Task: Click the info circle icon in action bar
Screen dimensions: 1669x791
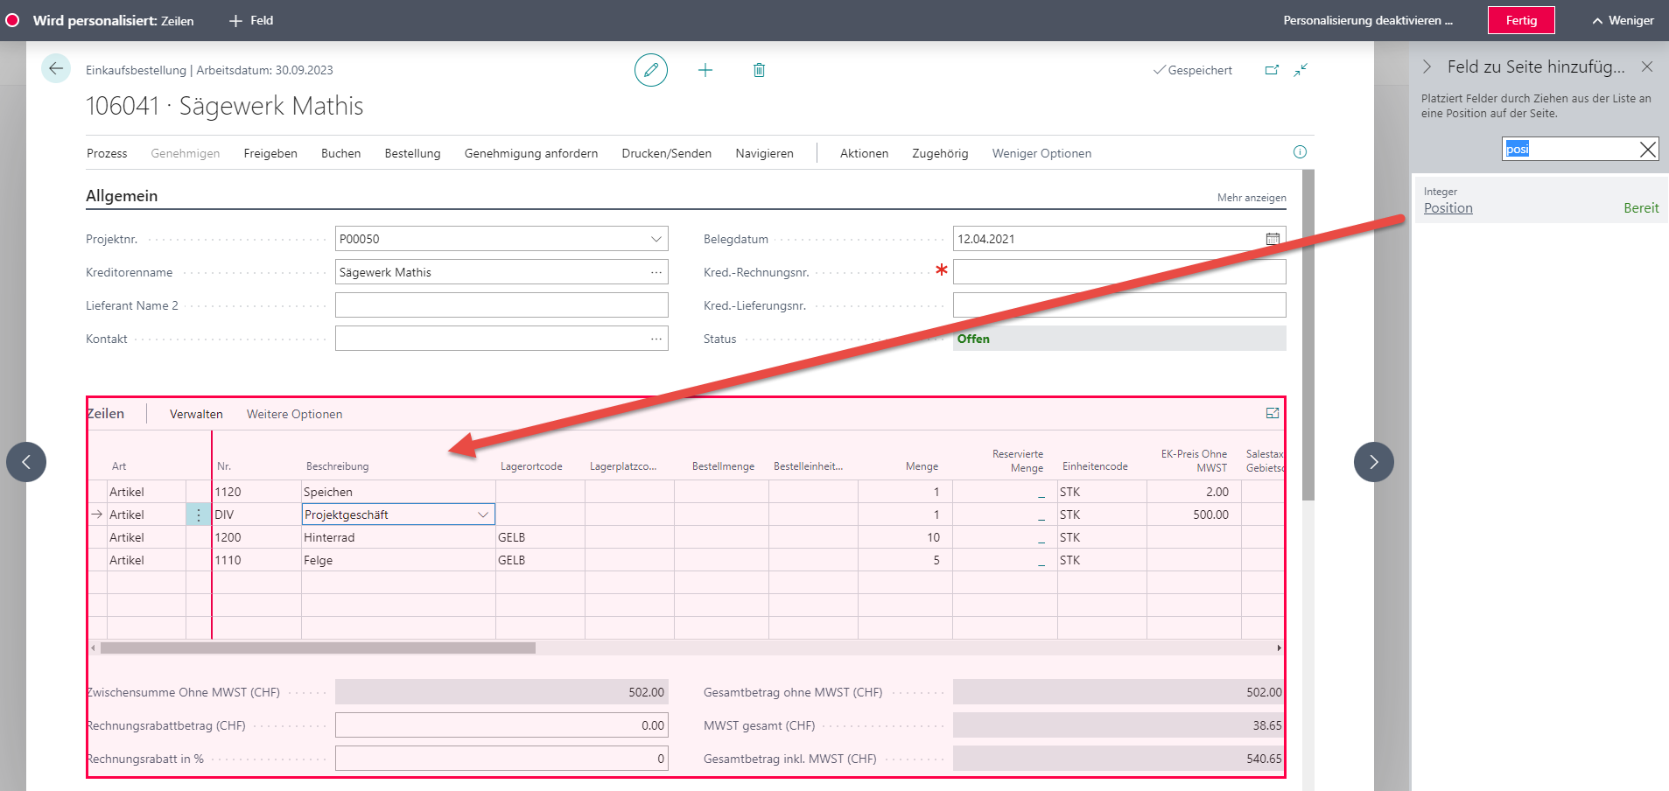Action: pos(1300,152)
